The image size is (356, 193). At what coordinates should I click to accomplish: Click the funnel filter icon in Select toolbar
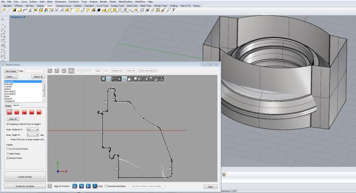click(174, 10)
